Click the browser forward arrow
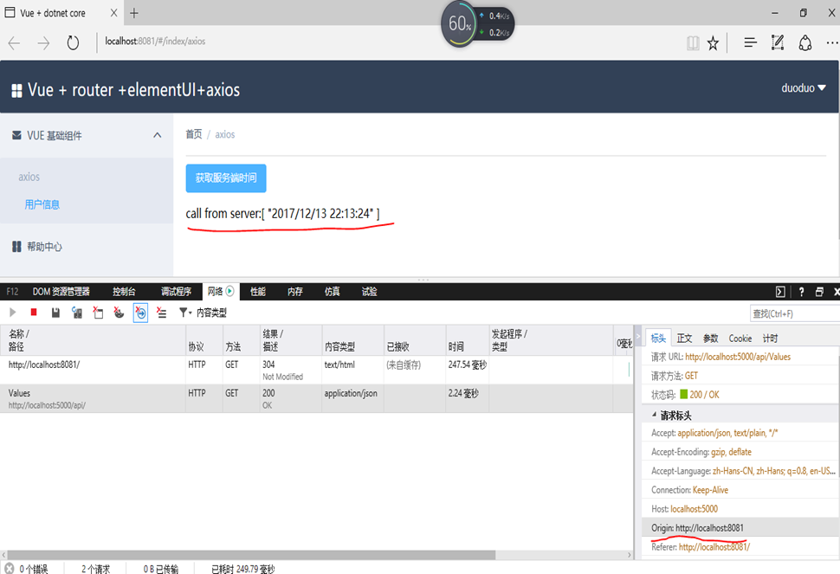Image resolution: width=840 pixels, height=574 pixels. pos(43,42)
